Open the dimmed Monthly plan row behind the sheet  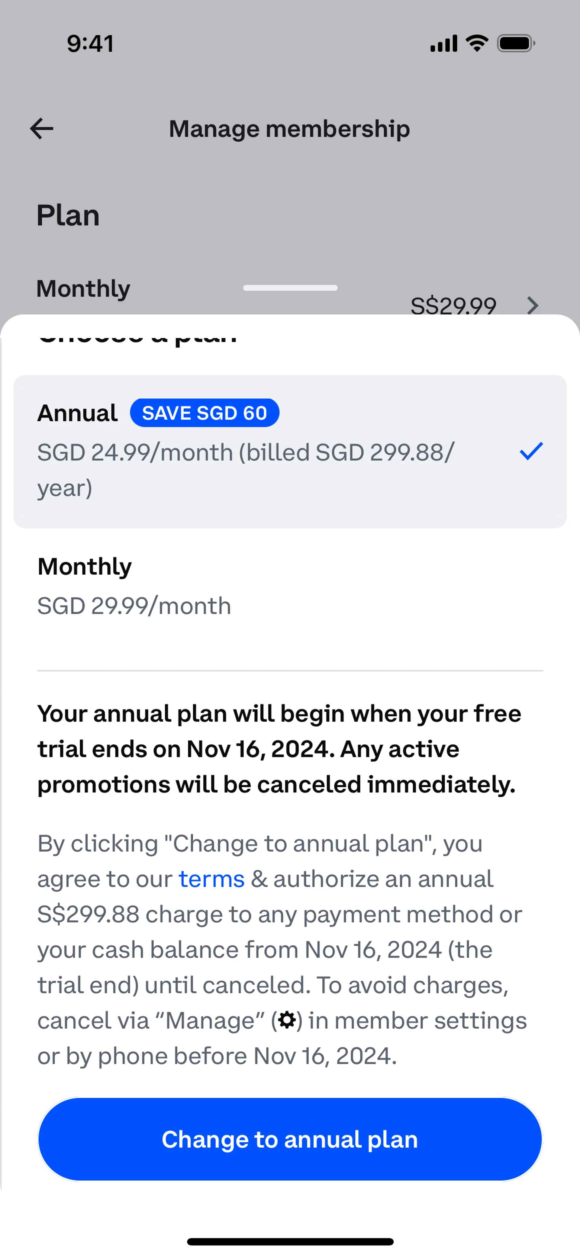pos(83,289)
